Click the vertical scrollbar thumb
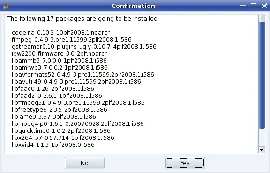This screenshot has width=270, height=173. [262, 75]
